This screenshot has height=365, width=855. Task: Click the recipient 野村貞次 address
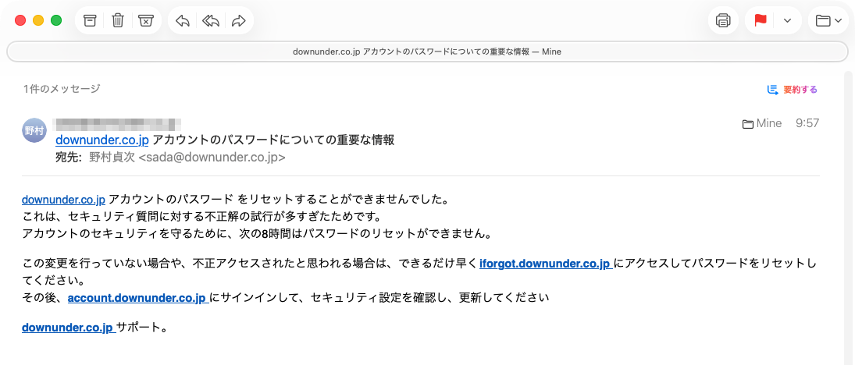point(187,158)
